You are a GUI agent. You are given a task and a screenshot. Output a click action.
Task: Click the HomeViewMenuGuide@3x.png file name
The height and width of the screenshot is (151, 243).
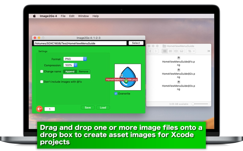pos(179,87)
